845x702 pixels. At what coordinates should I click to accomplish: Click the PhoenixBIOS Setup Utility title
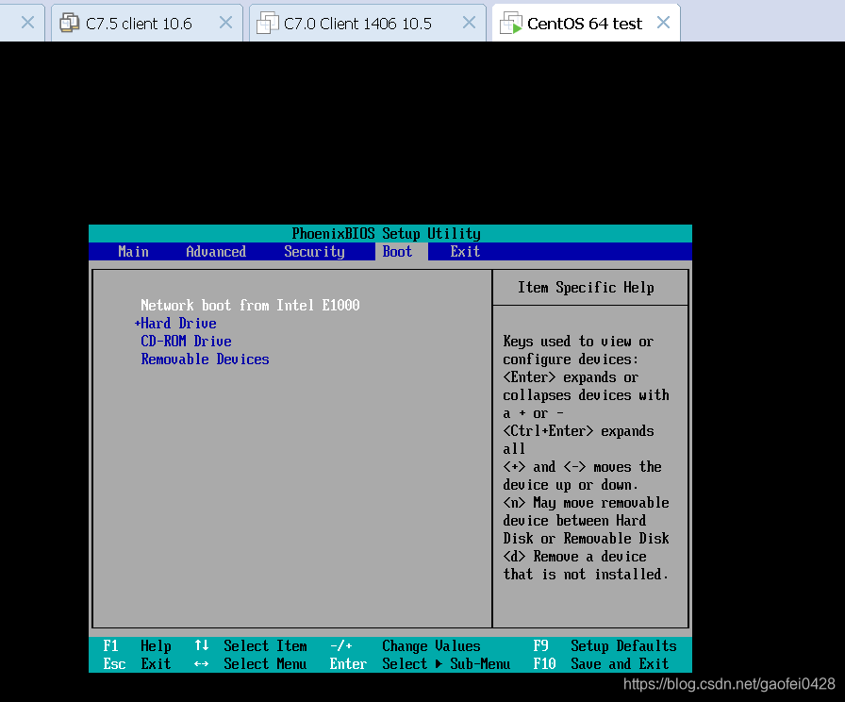pos(386,233)
